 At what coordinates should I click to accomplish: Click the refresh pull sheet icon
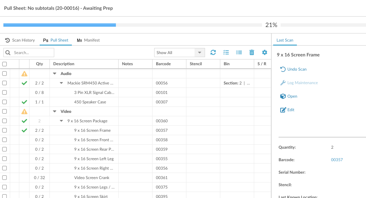[213, 53]
